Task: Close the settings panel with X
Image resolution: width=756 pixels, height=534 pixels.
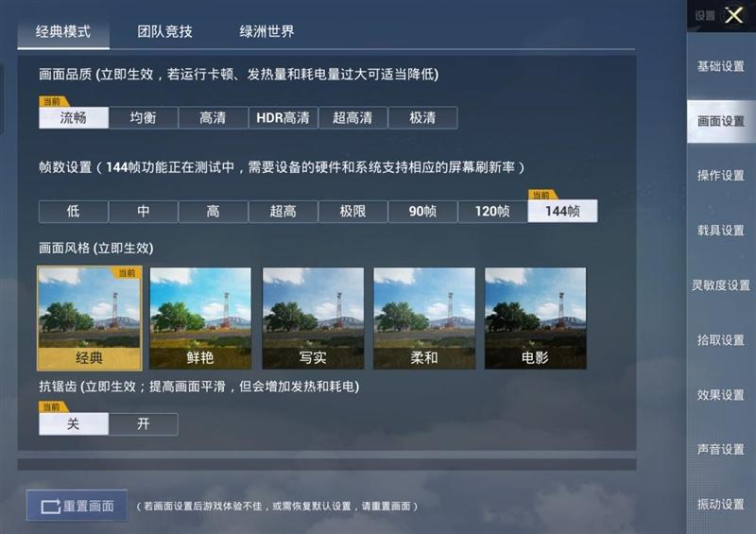Action: click(x=734, y=15)
